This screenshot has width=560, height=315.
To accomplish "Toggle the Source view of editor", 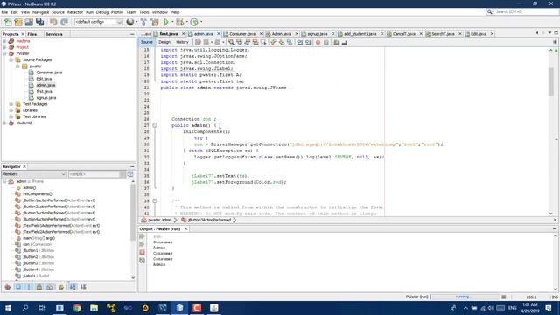I will click(146, 42).
